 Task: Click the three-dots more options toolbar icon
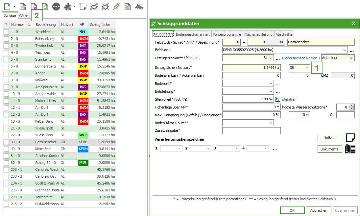tap(56, 6)
